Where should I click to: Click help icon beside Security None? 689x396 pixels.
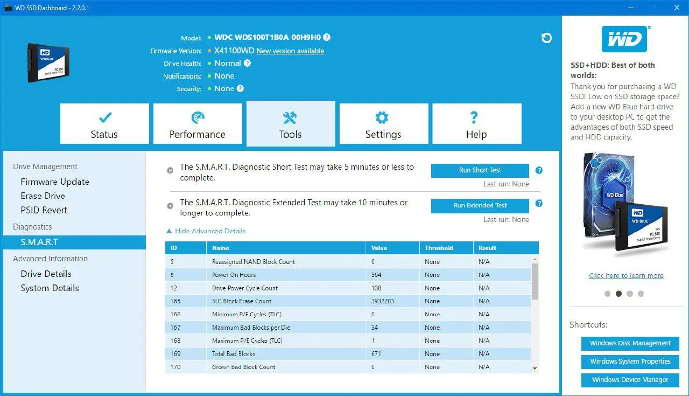[240, 88]
